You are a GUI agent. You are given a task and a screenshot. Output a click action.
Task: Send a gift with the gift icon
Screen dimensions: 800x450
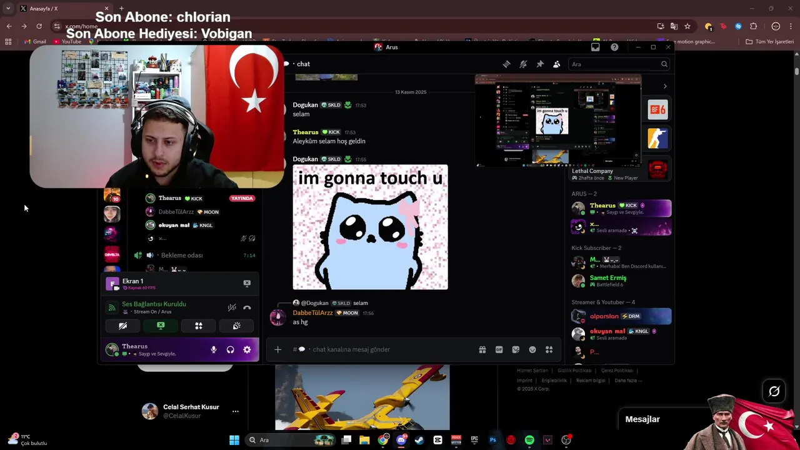pyautogui.click(x=482, y=349)
